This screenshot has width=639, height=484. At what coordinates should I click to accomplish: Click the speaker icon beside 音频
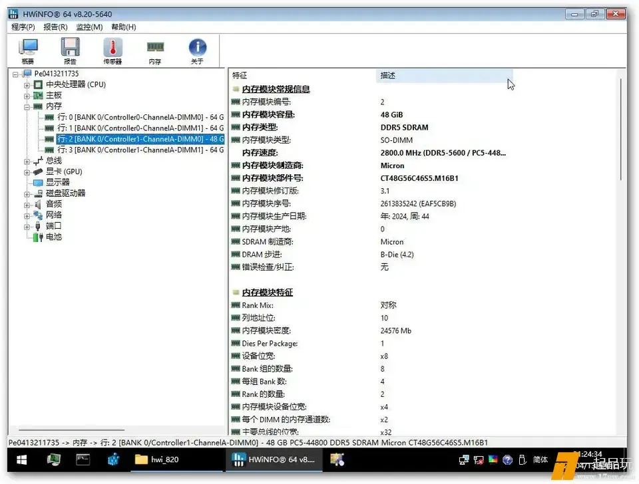click(38, 204)
